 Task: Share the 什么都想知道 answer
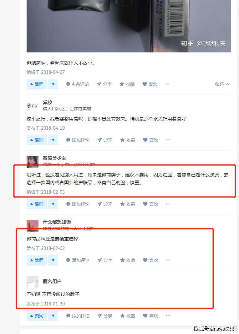[105, 260]
